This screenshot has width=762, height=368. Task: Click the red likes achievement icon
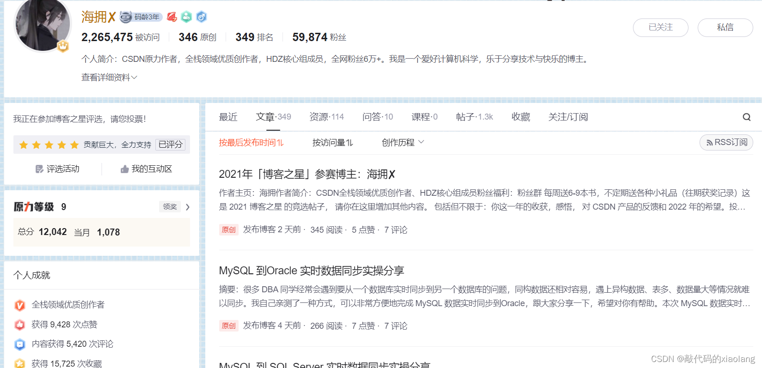coord(19,325)
